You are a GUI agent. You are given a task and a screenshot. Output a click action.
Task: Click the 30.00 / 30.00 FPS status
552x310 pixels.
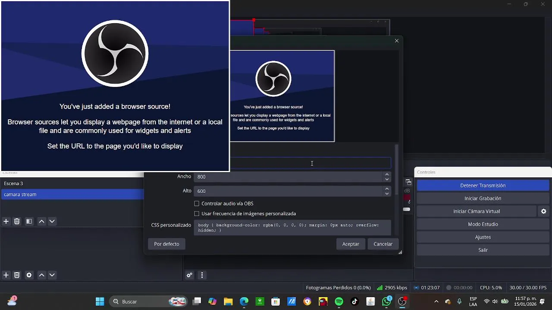coord(528,288)
